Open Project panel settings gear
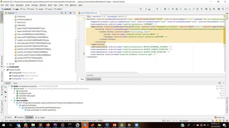 (x=70, y=13)
